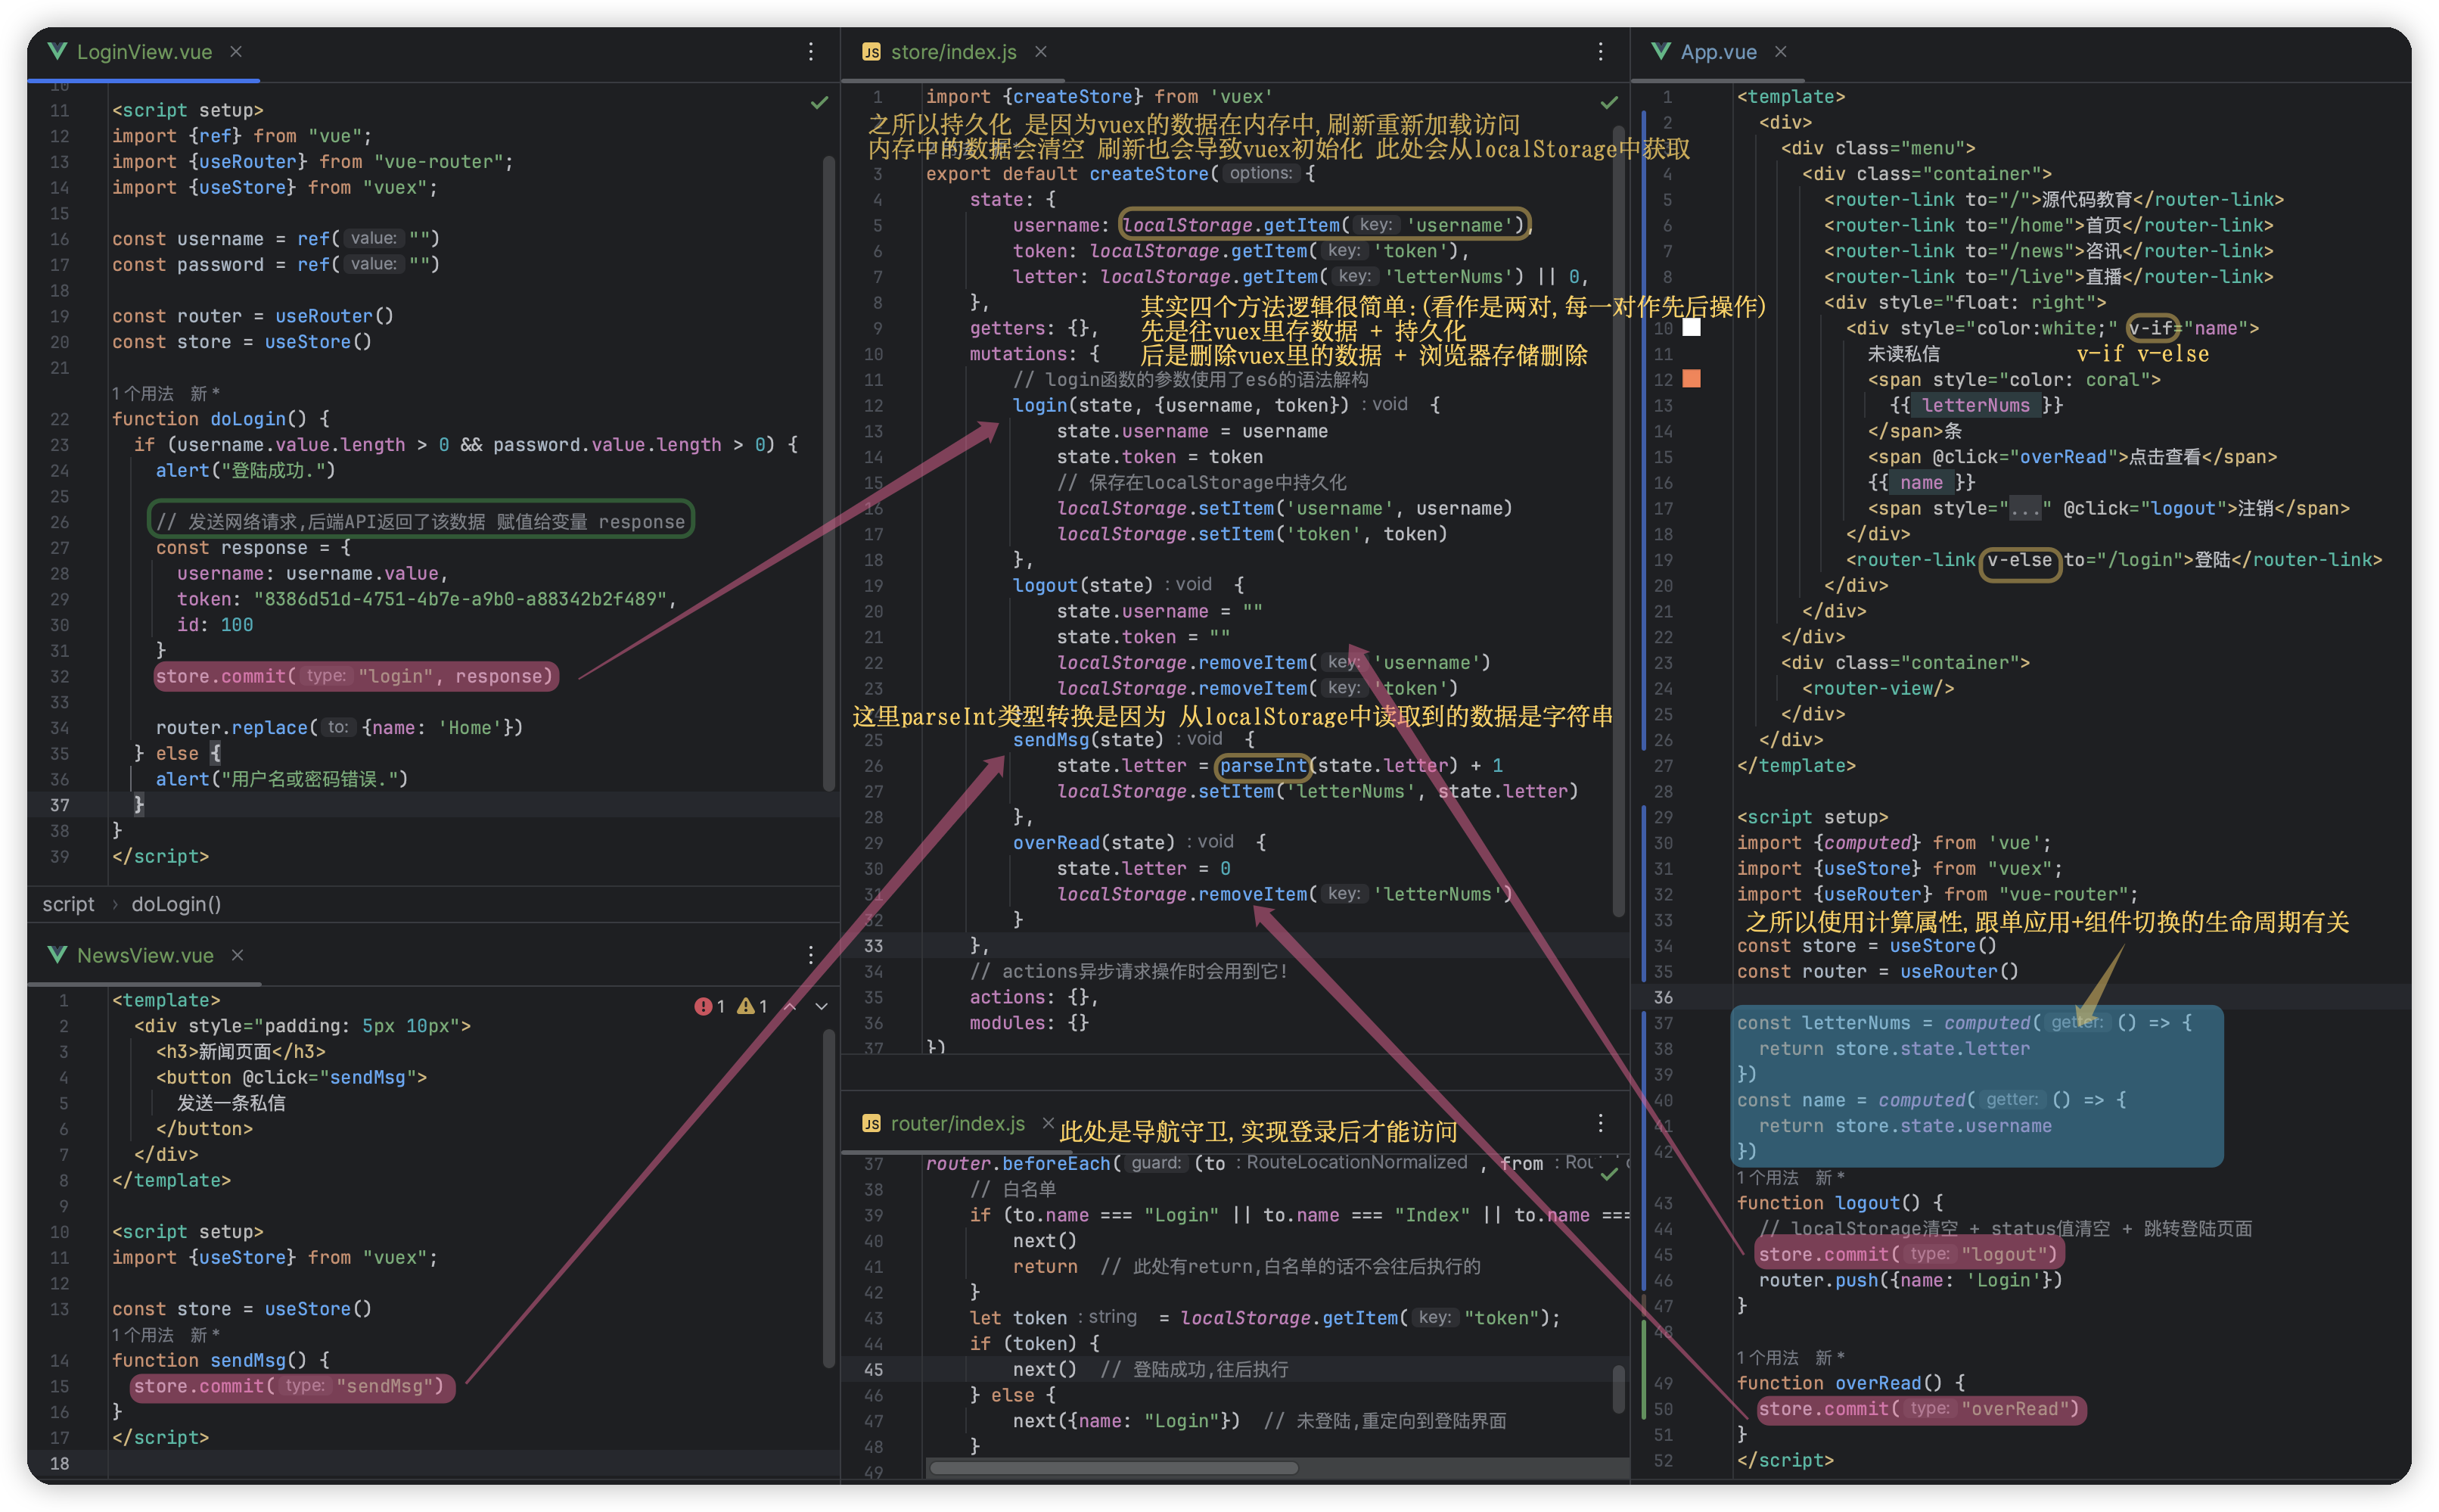Screen dimensions: 2439x1512
Task: Open the three-dot tab options menu for store/index.js
Action: (x=1600, y=52)
